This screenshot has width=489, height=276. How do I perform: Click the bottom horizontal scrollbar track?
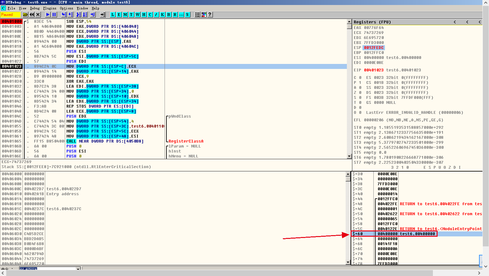(x=241, y=273)
